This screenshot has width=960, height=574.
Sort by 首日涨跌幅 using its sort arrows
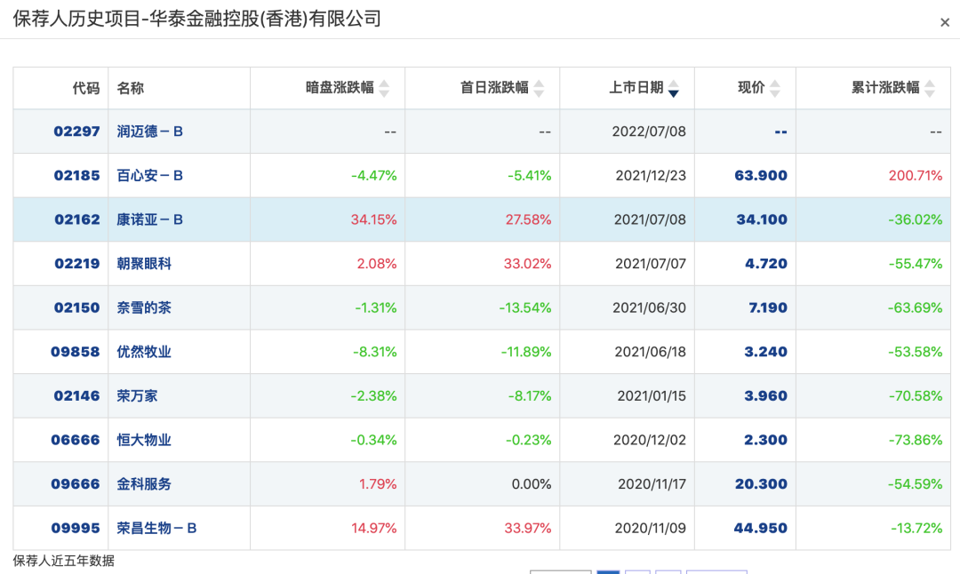click(x=539, y=89)
